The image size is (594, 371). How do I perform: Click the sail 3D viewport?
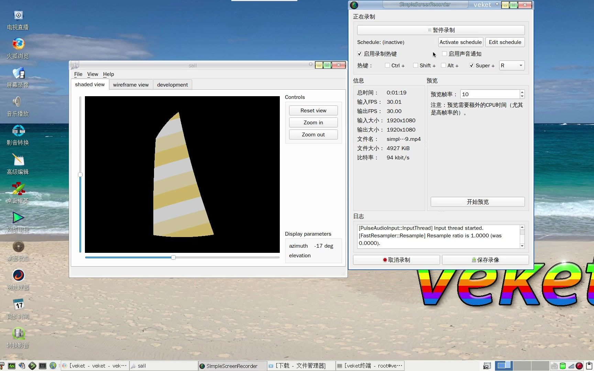pyautogui.click(x=182, y=175)
